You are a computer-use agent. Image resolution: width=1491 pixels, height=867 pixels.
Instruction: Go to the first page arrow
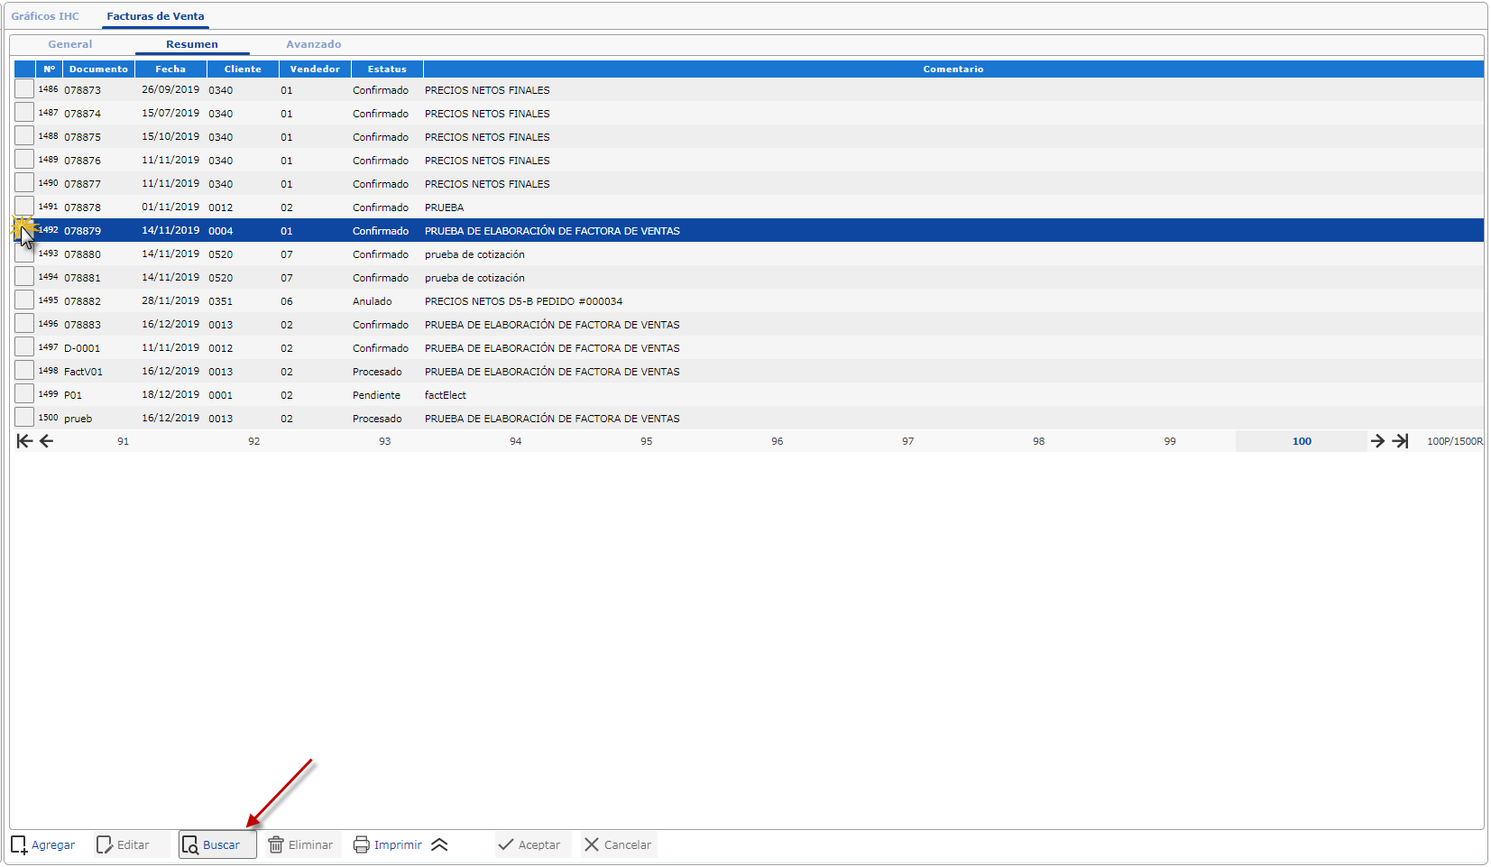24,441
